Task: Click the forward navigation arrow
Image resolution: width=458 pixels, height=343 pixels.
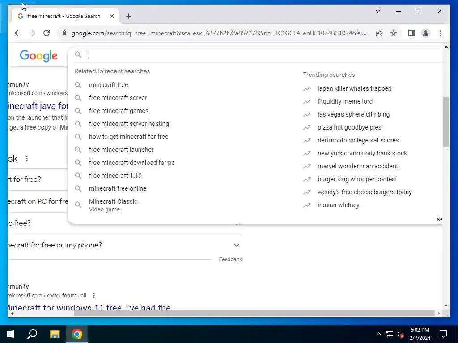Action: click(32, 33)
